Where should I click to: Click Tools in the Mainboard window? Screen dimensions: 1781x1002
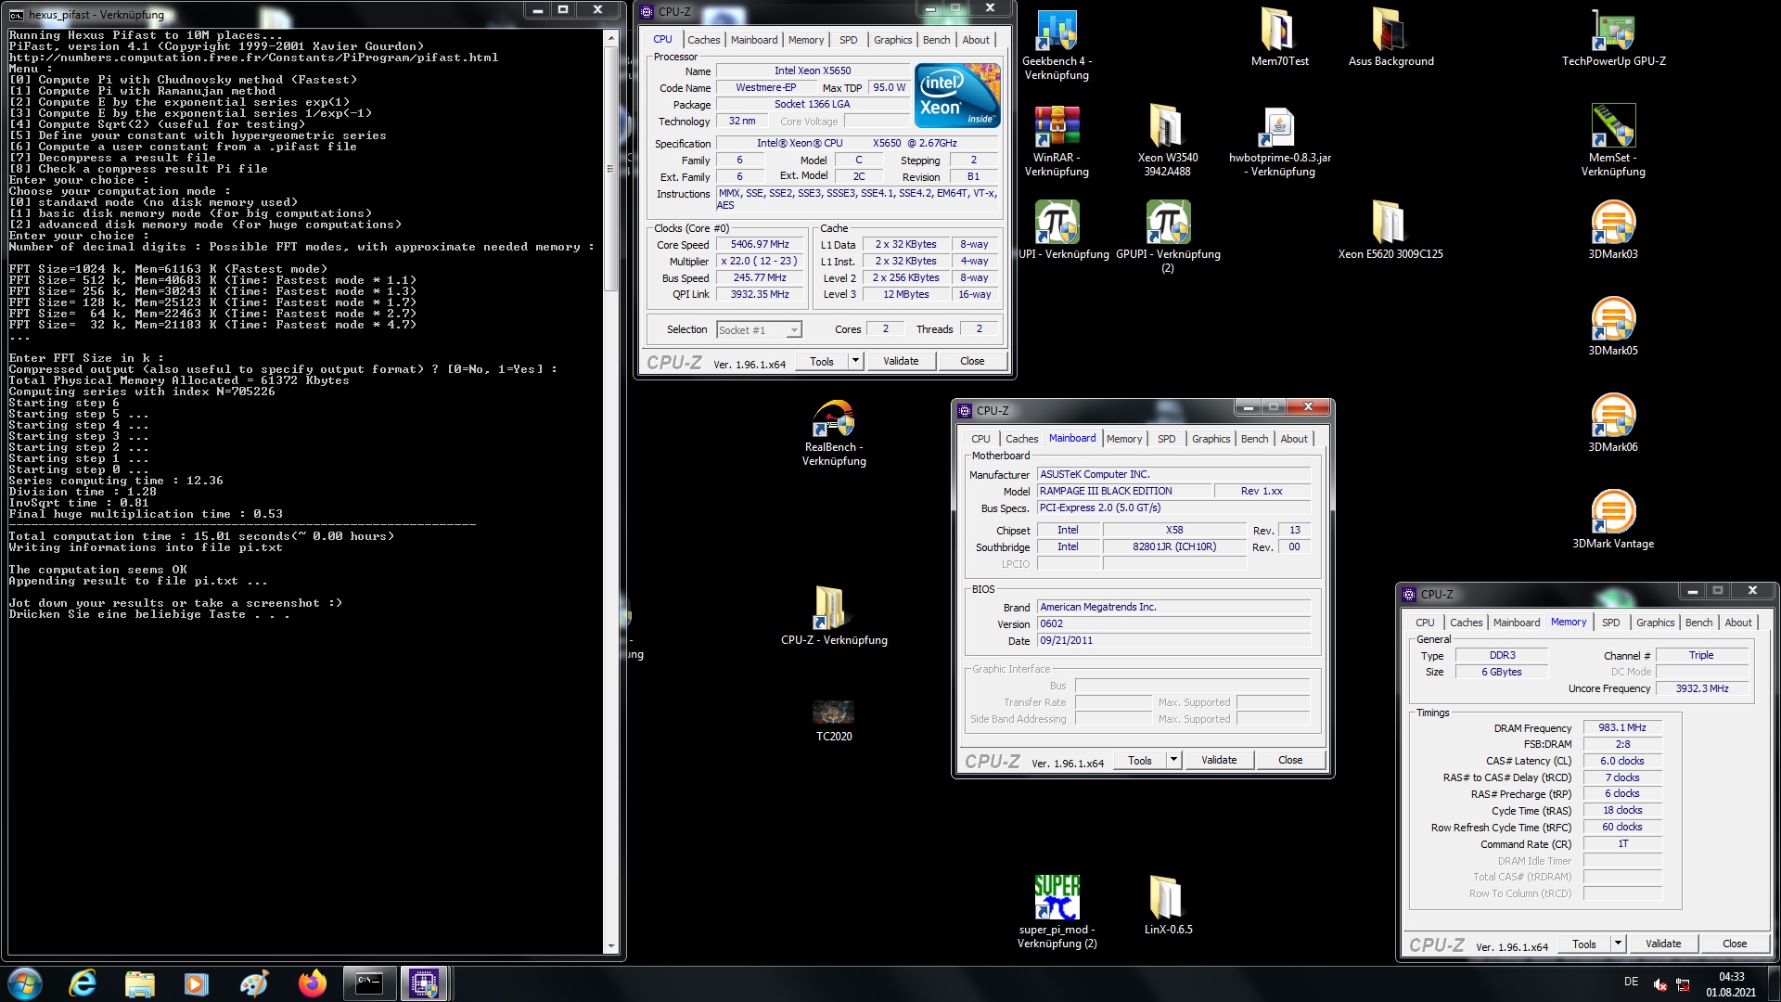tap(1139, 760)
